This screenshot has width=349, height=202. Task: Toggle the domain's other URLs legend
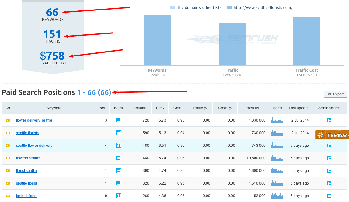pyautogui.click(x=196, y=8)
